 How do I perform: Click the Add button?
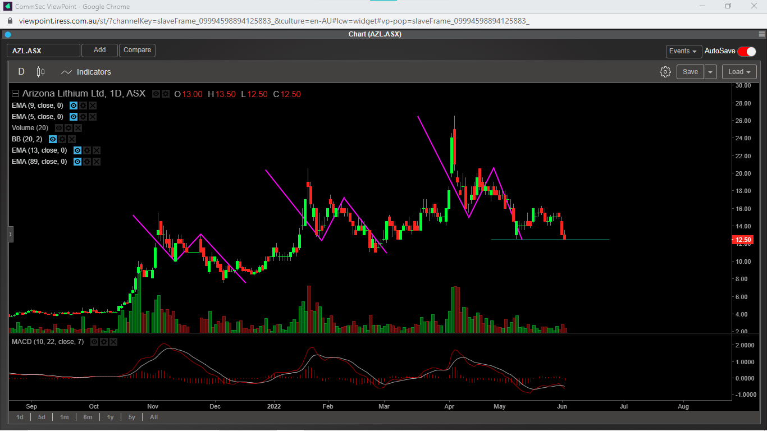point(99,51)
